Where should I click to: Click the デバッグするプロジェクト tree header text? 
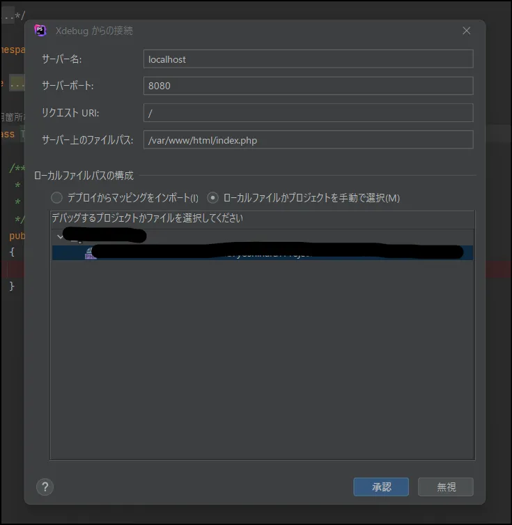[x=147, y=218]
